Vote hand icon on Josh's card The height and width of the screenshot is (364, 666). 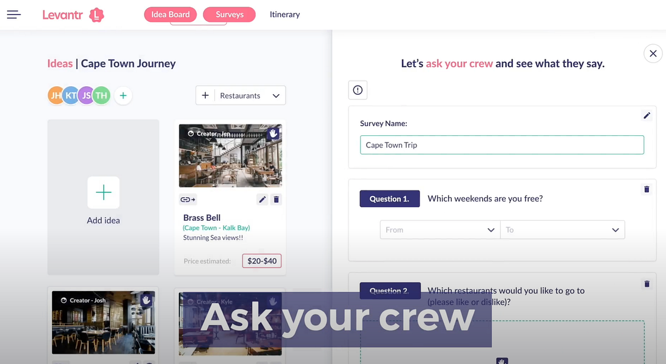tap(146, 300)
